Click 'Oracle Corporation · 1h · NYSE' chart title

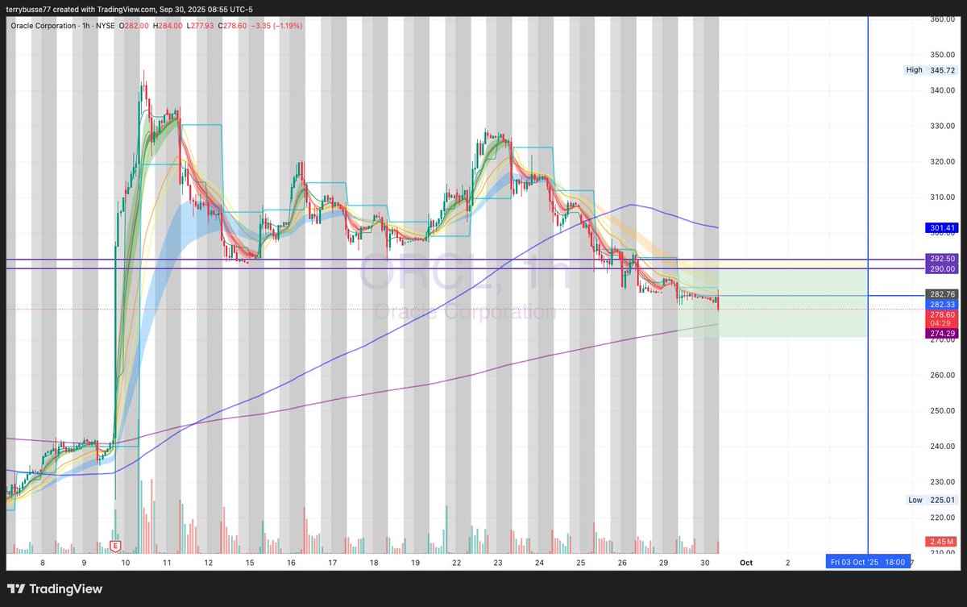pos(63,27)
